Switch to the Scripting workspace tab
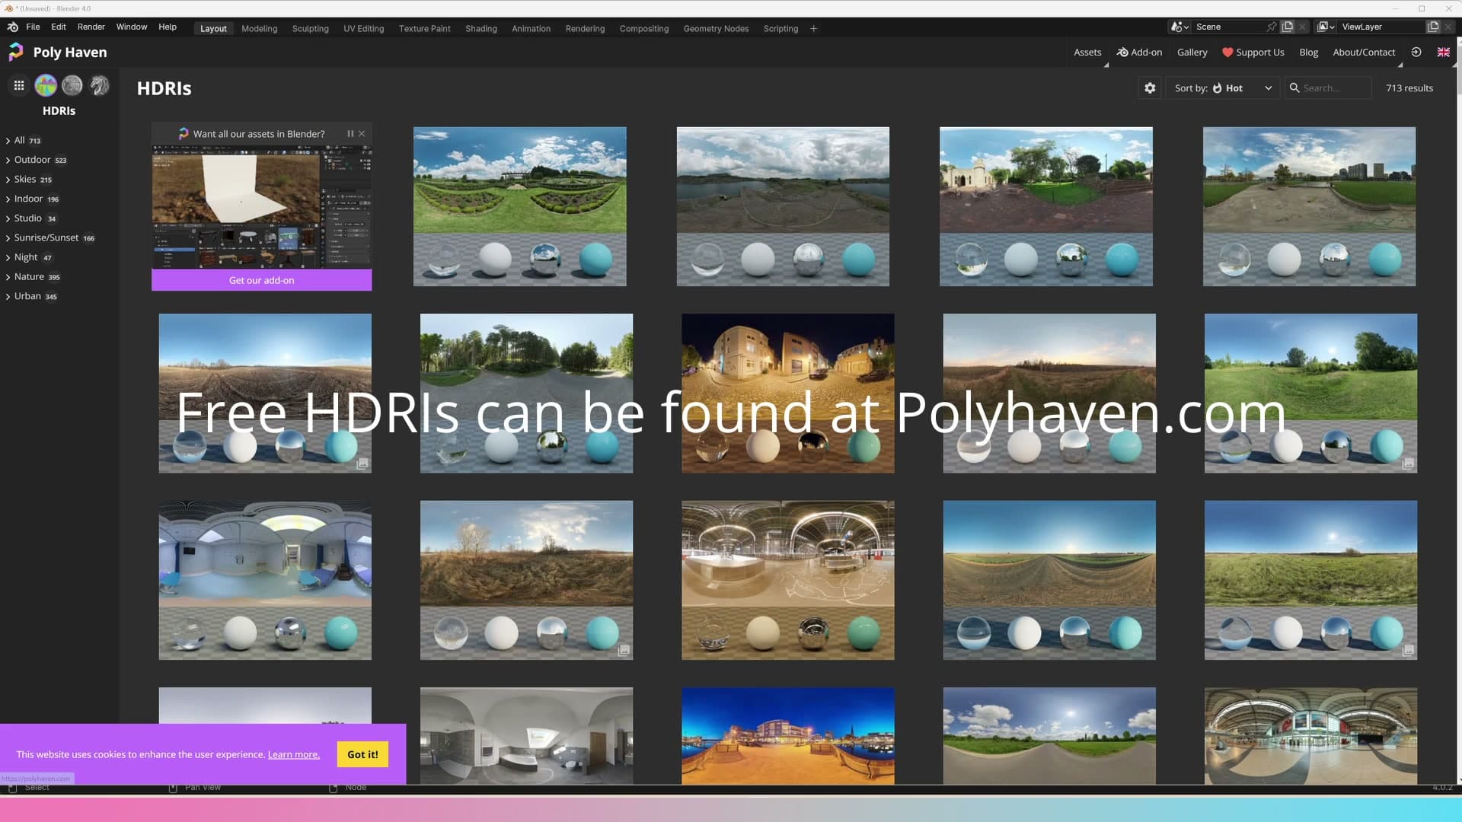The width and height of the screenshot is (1462, 822). click(781, 29)
